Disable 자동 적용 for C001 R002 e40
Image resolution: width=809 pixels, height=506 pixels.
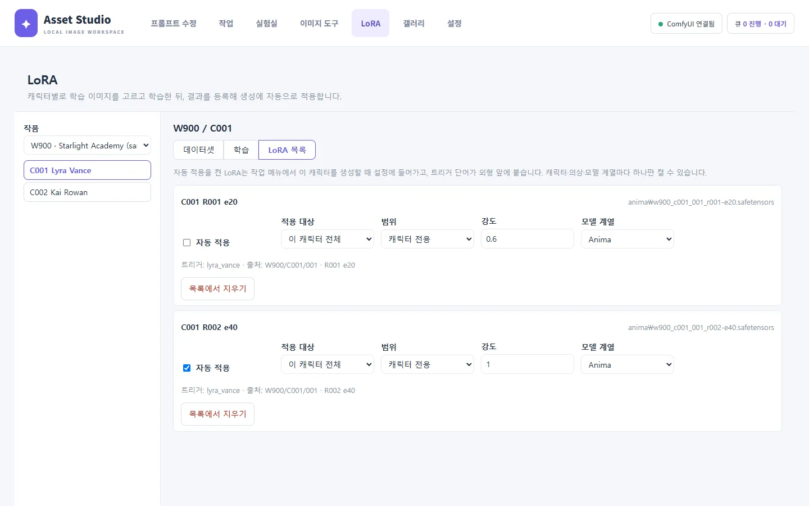point(187,368)
